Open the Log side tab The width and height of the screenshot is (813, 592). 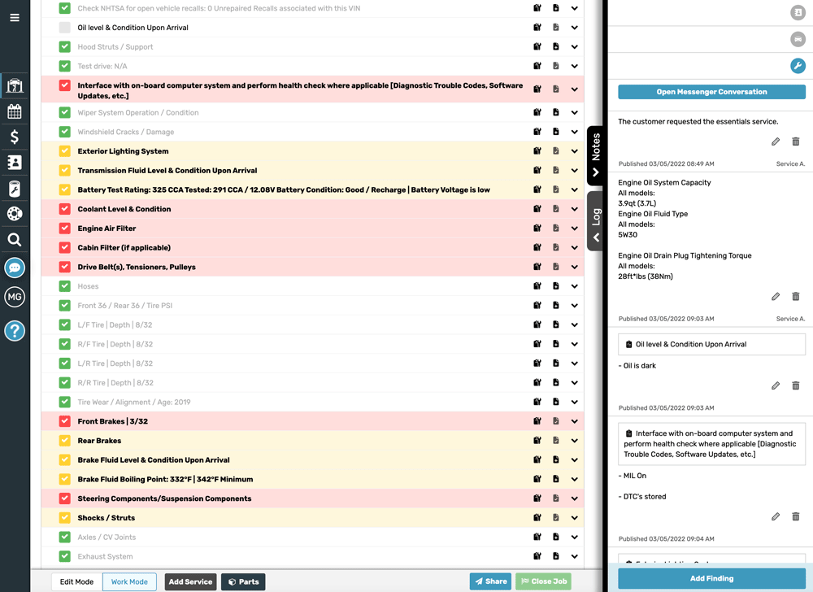click(596, 221)
